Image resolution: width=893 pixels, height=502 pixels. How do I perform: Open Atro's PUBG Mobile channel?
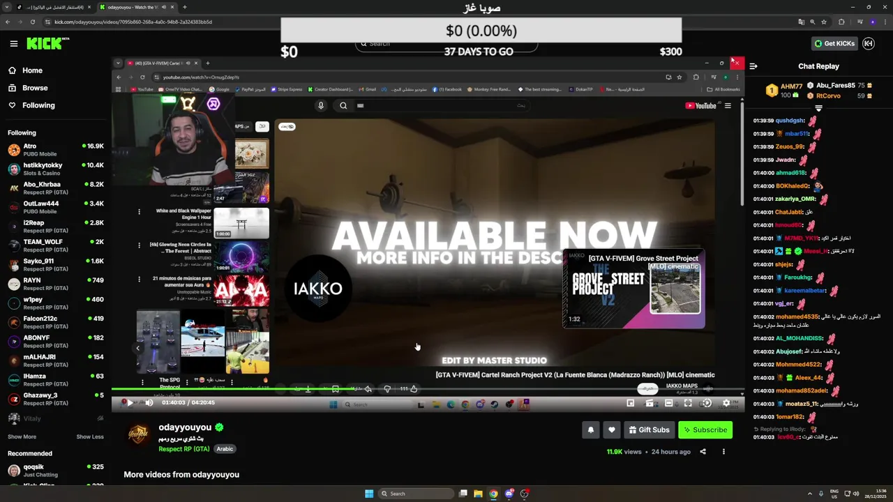coord(55,150)
